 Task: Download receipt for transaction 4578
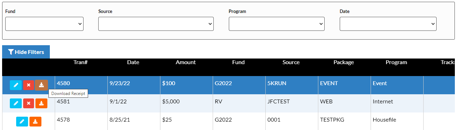click(35, 122)
